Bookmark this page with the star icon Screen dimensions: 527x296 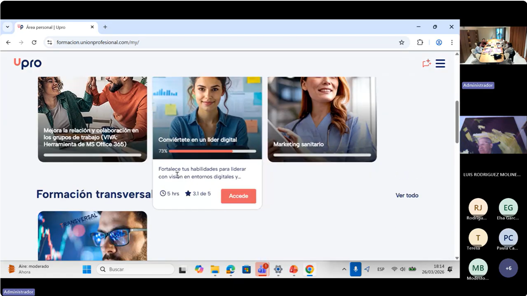coord(401,42)
